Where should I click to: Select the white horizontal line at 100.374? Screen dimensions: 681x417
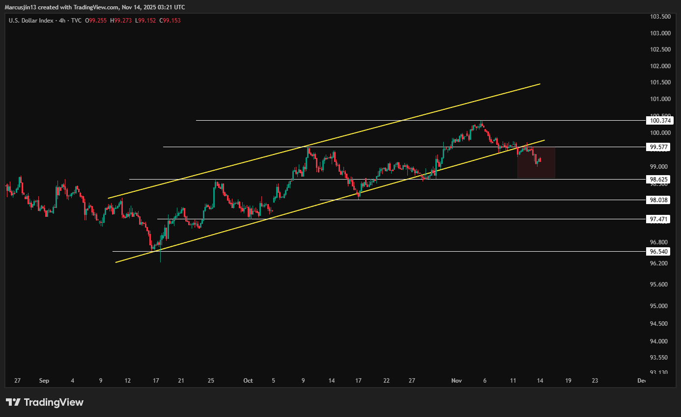pyautogui.click(x=420, y=120)
